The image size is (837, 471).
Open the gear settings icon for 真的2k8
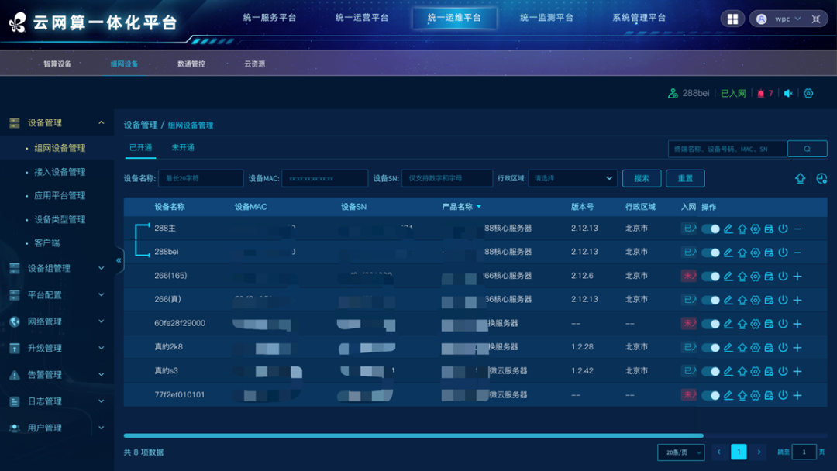click(x=756, y=348)
